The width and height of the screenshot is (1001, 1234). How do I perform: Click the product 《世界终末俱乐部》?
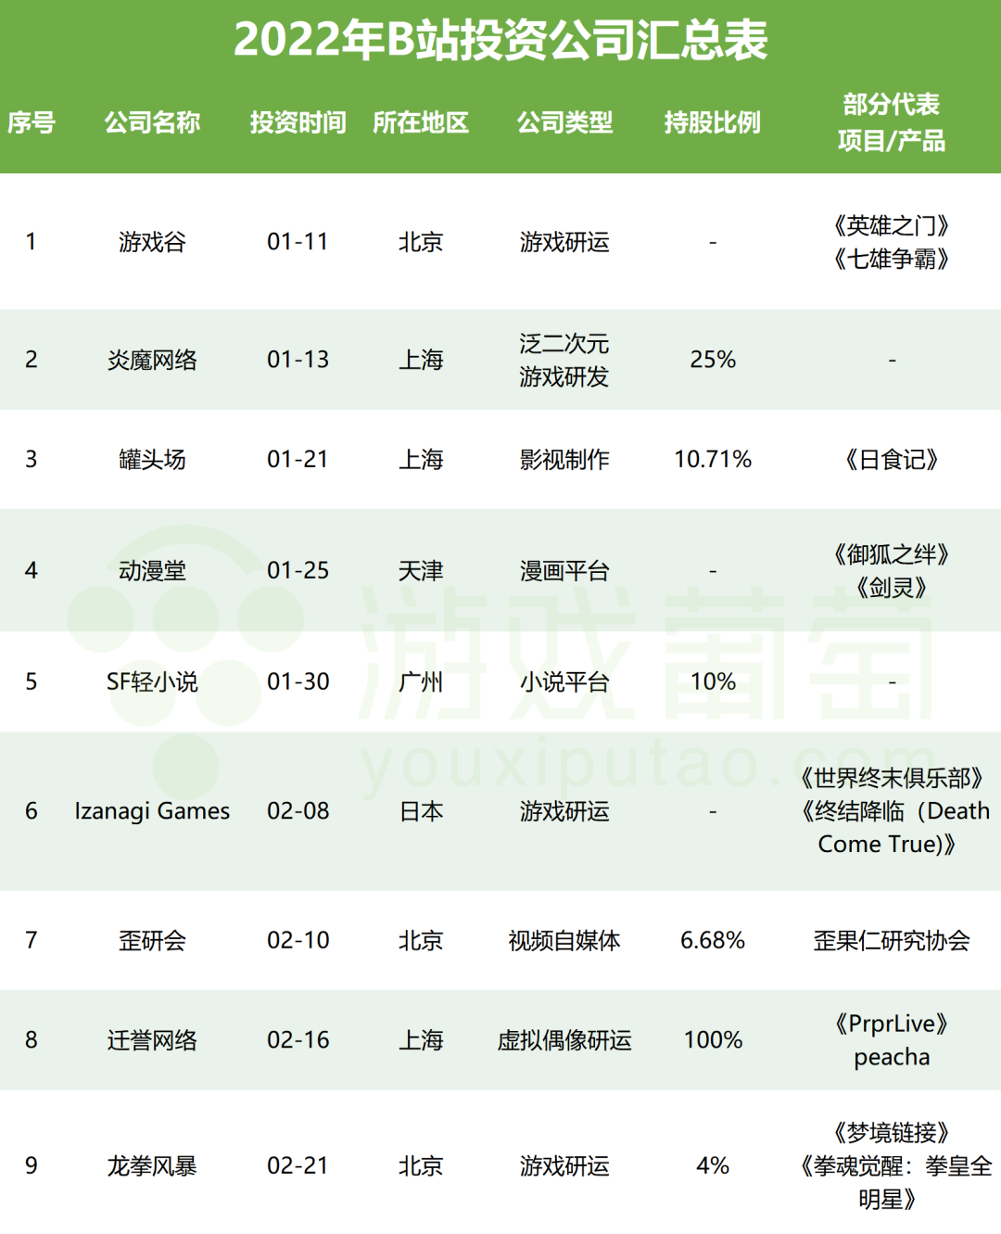point(892,778)
